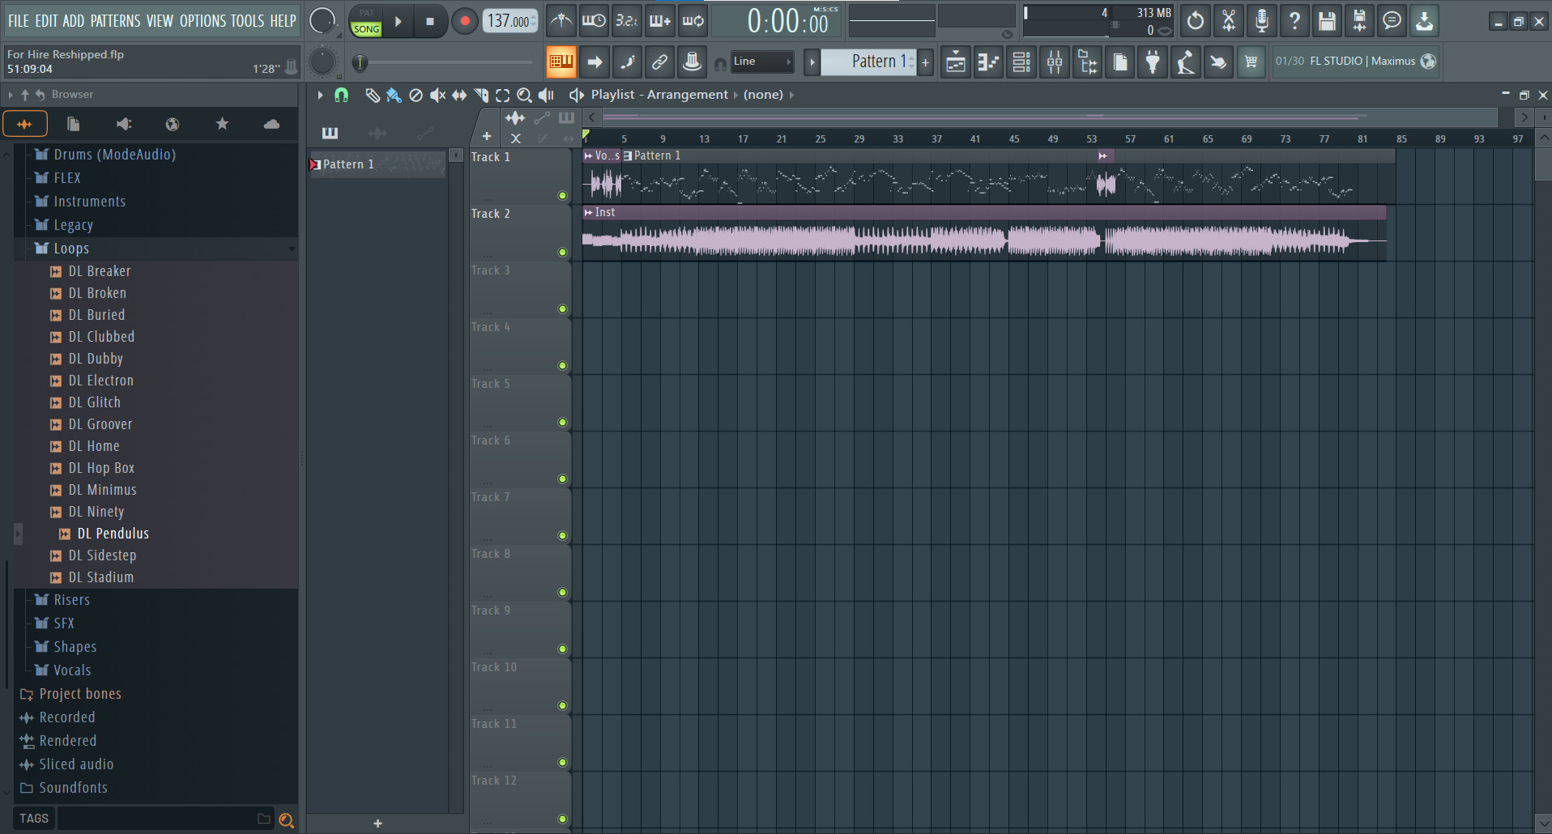This screenshot has height=834, width=1552.
Task: Add a new pattern with the plus button
Action: pos(926,62)
